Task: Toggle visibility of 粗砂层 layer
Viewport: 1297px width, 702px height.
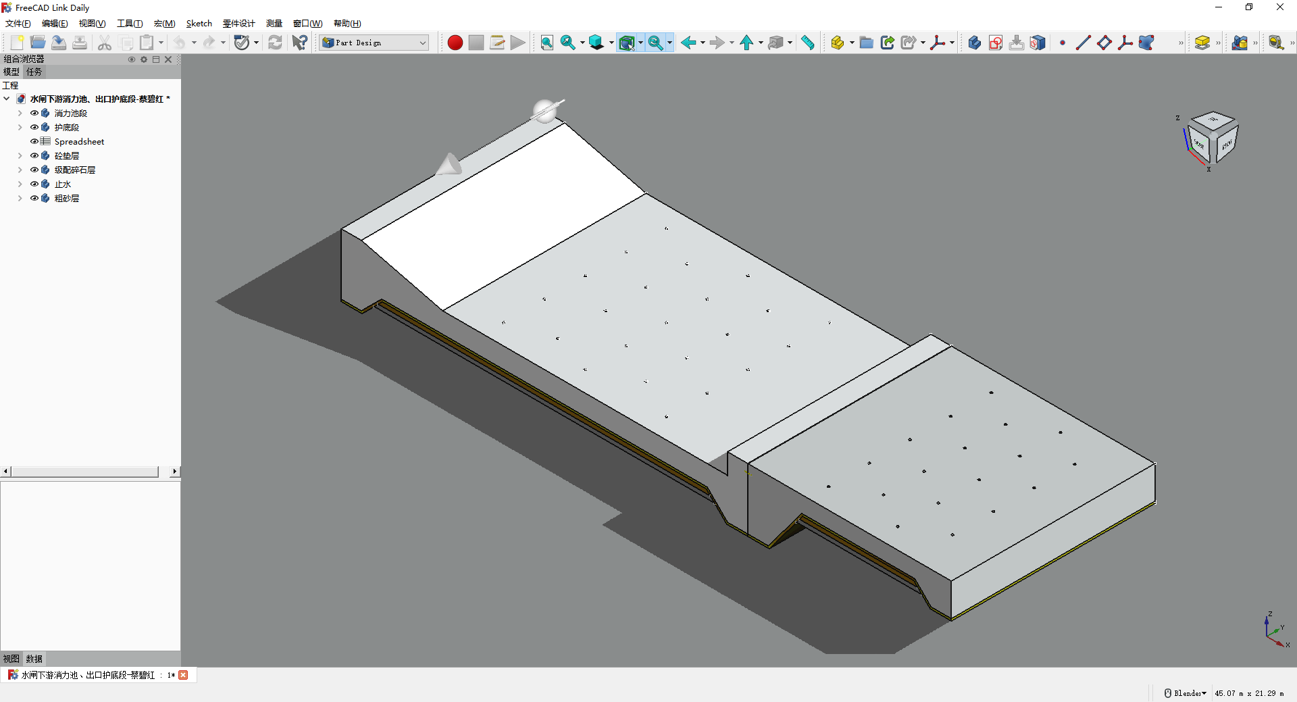Action: point(34,199)
